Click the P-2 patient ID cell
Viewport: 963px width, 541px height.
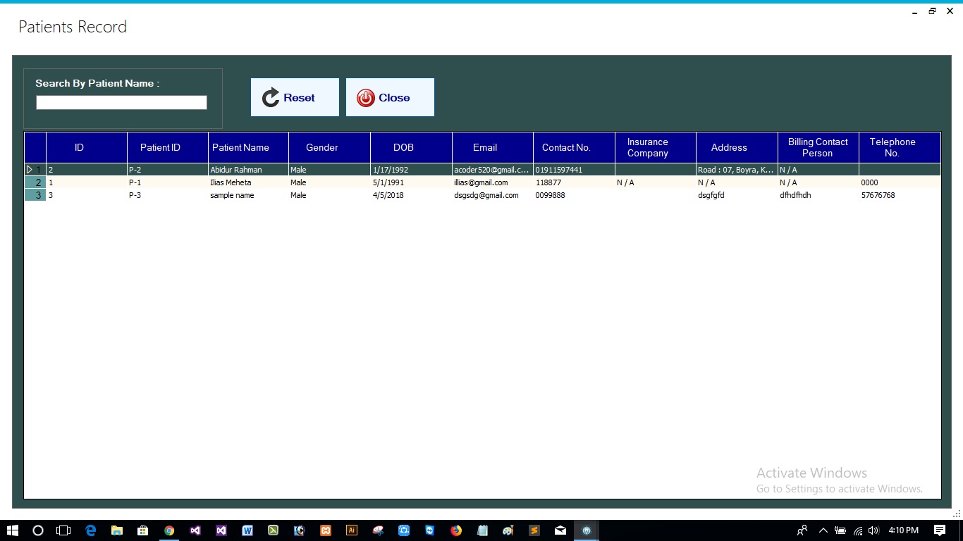(x=168, y=170)
